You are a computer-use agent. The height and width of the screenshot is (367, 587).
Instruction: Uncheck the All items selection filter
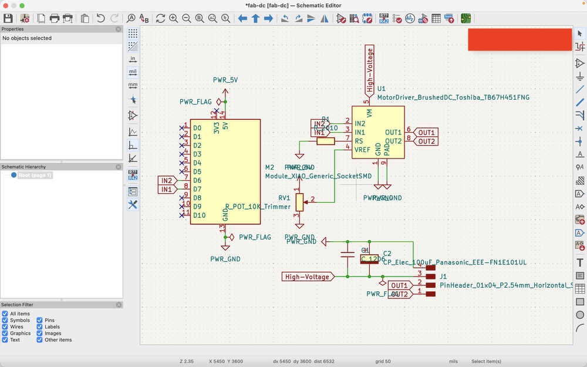pyautogui.click(x=5, y=314)
